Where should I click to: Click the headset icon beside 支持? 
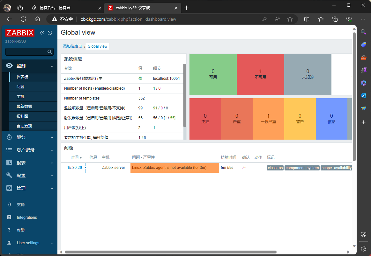tap(9, 204)
